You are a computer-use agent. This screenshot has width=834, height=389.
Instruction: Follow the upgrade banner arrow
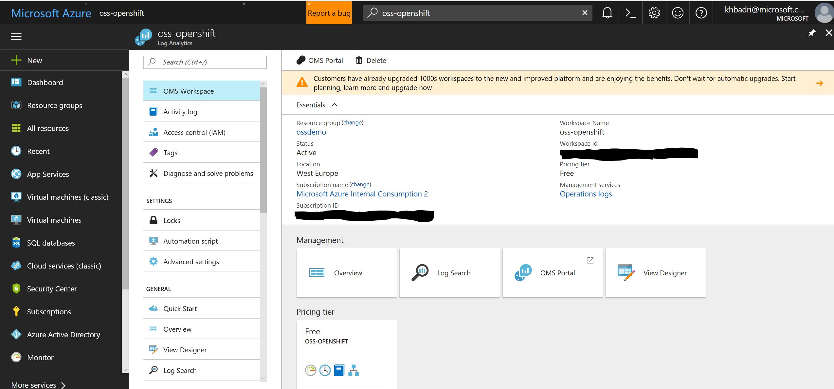[819, 83]
